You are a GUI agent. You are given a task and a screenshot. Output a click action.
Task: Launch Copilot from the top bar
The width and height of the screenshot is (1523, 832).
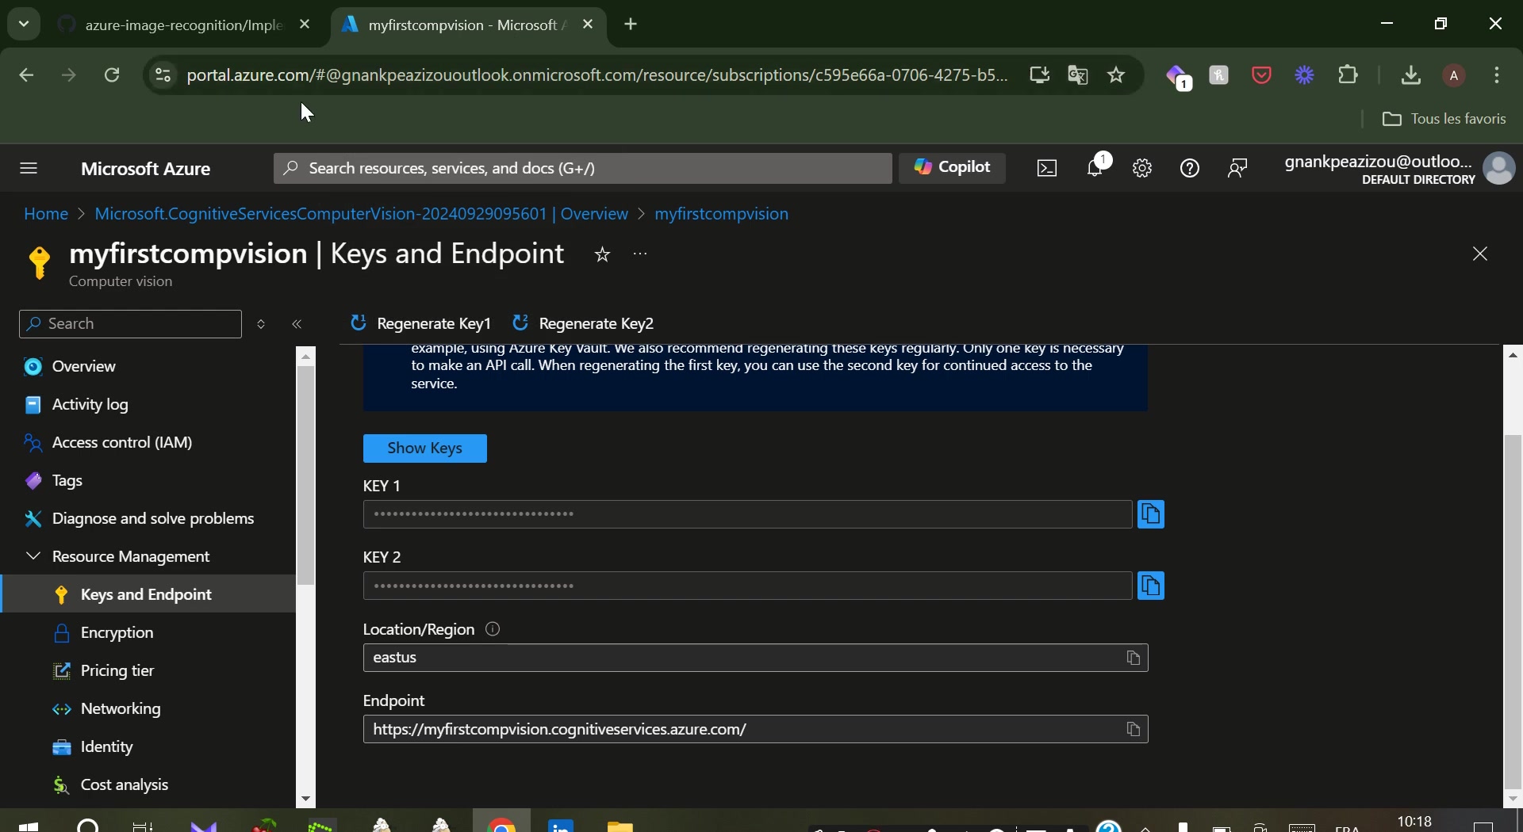click(x=953, y=168)
